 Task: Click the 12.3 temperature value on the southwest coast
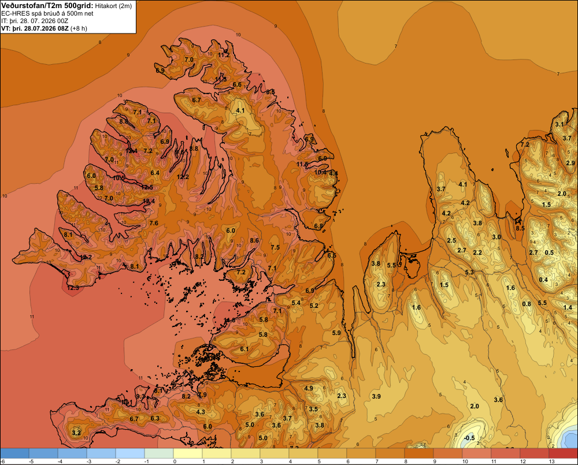(73, 288)
